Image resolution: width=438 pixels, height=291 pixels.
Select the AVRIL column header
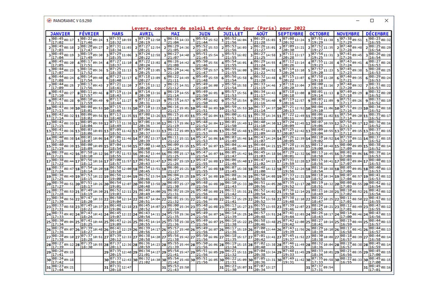pos(146,34)
